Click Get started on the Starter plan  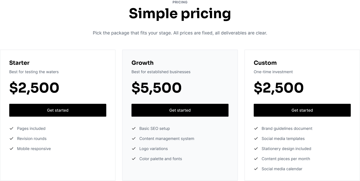coord(58,110)
